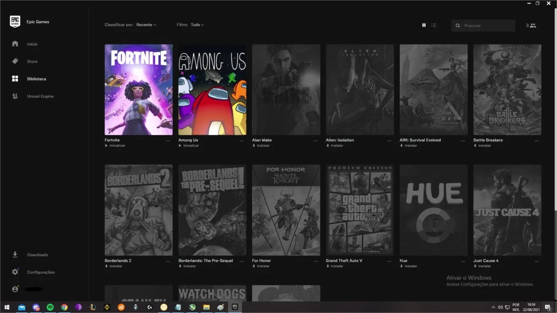Open options menu for Grand Theft Auto V
Screen dimensions: 557x313
[x=389, y=261]
